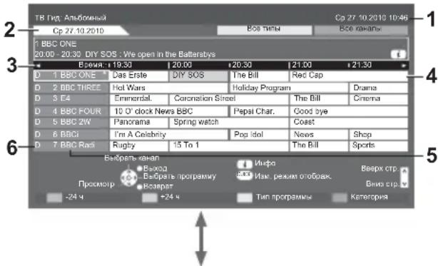Select the News programme on BBCi
Viewport: 438px width, 266px height.
coord(319,135)
